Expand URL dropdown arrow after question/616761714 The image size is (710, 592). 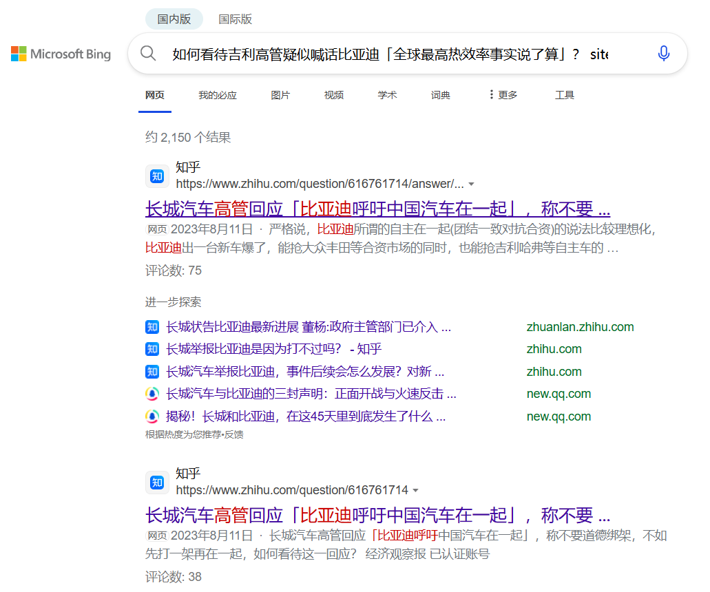[416, 491]
